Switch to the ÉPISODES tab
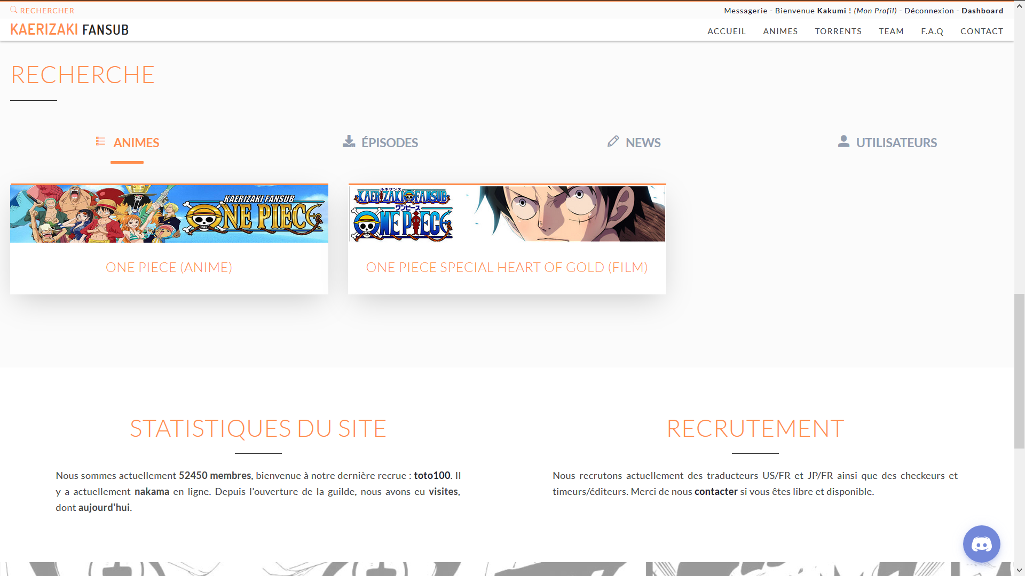The height and width of the screenshot is (576, 1025). pyautogui.click(x=380, y=143)
